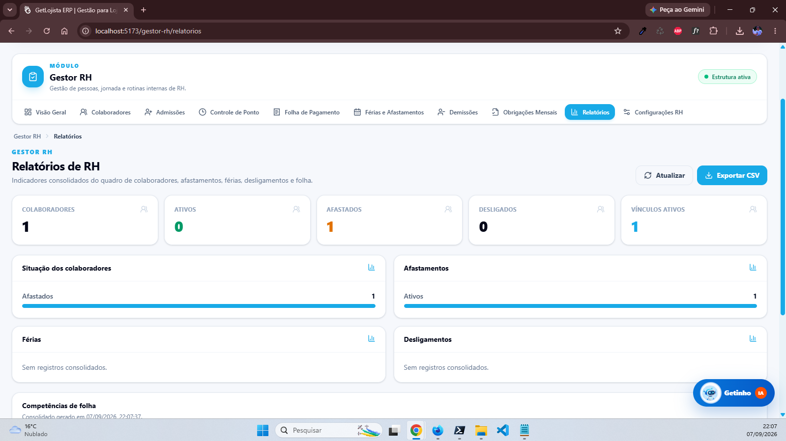Open Obrigações Mensais tab
Image resolution: width=786 pixels, height=441 pixels.
point(524,112)
